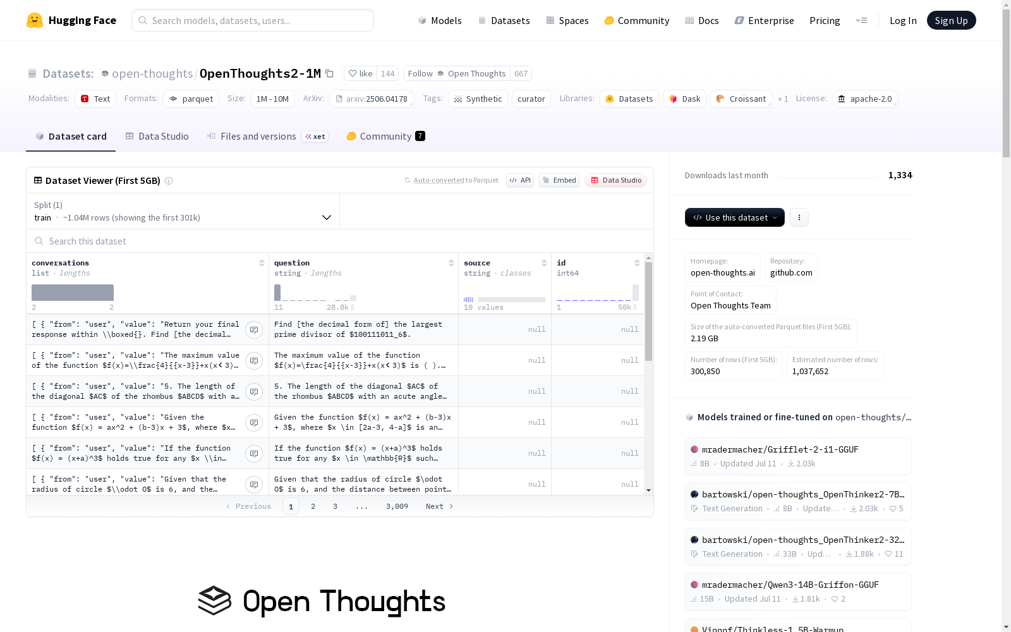Screen dimensions: 1011x632
Task: Open conversation icon for 'If the function' row
Action: coord(254,453)
